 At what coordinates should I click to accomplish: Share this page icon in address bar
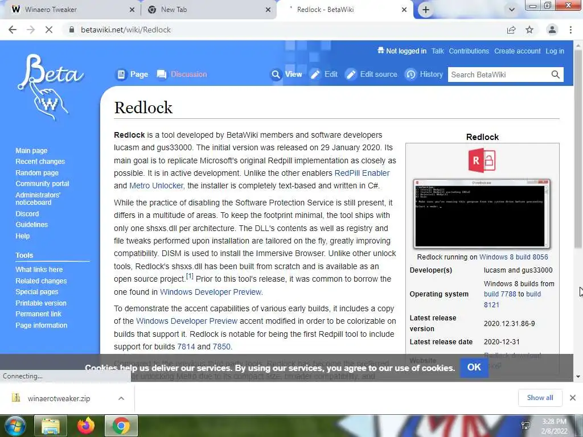pyautogui.click(x=511, y=30)
